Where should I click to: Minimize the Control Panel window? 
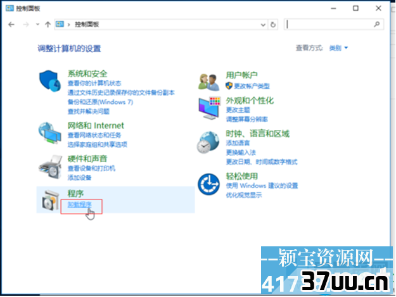pyautogui.click(x=333, y=8)
